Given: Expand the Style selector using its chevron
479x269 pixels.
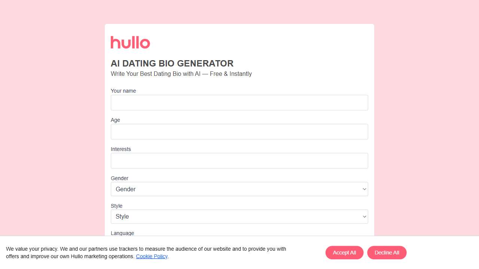Looking at the screenshot, I should click(x=364, y=216).
